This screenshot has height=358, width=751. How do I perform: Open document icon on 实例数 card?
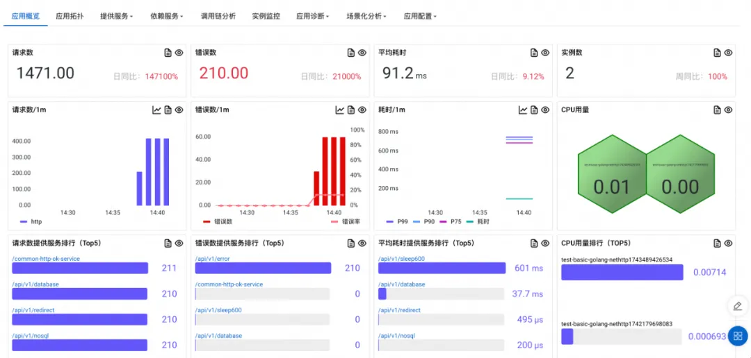click(x=717, y=53)
